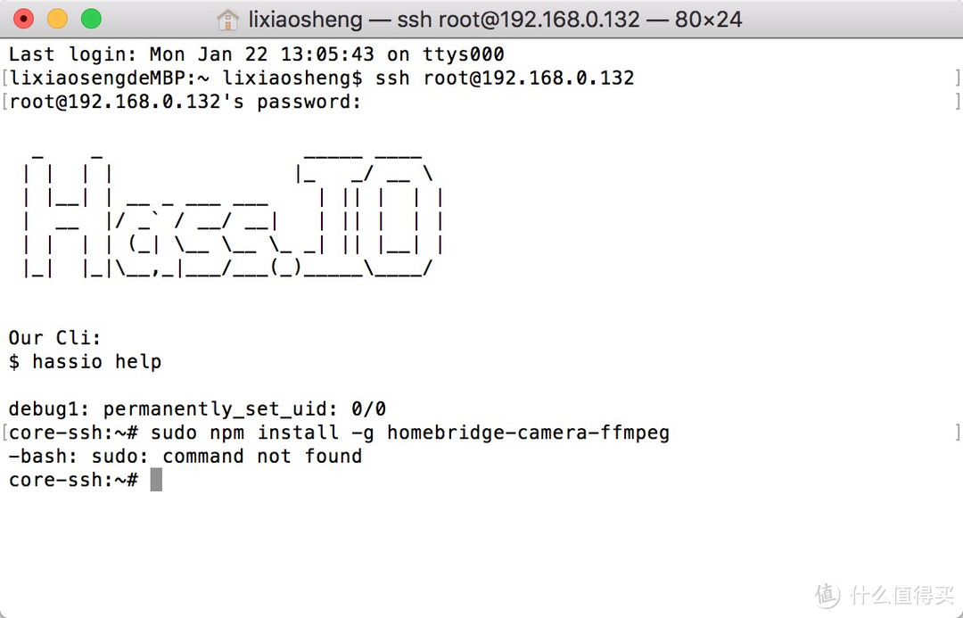
Task: Click the right bracket mark ending password line
Action: (957, 101)
